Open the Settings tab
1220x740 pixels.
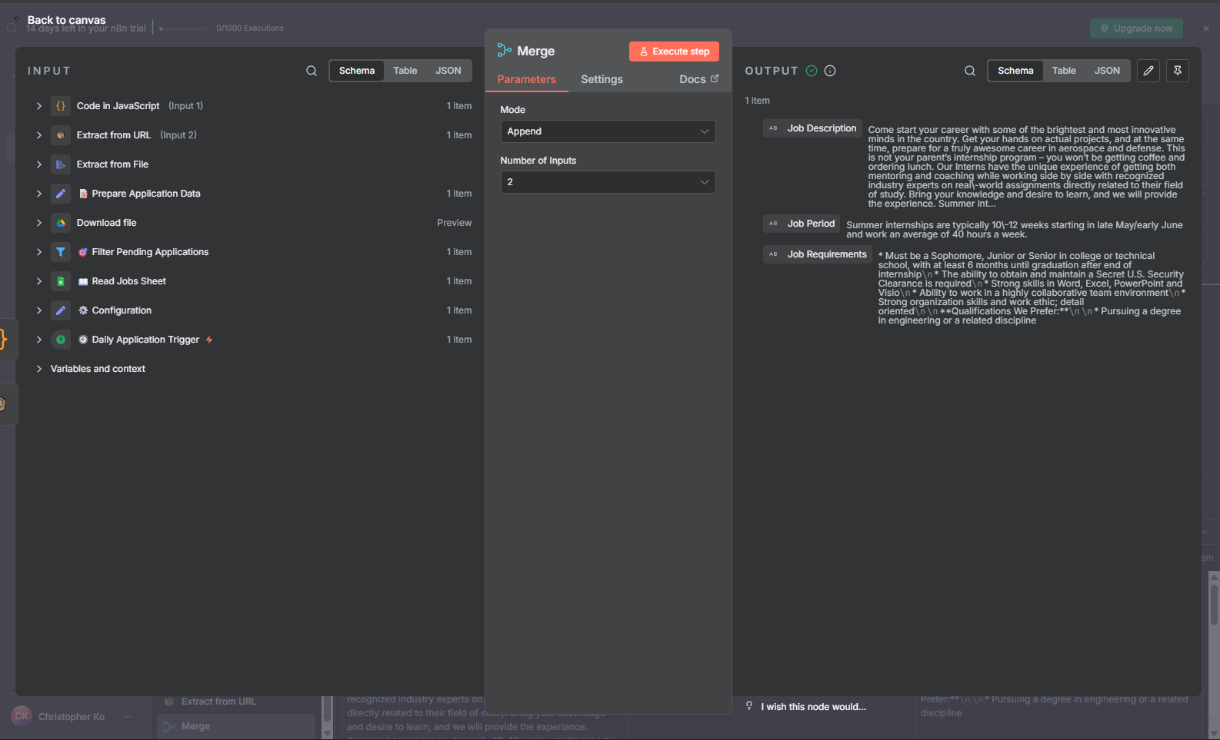tap(602, 79)
